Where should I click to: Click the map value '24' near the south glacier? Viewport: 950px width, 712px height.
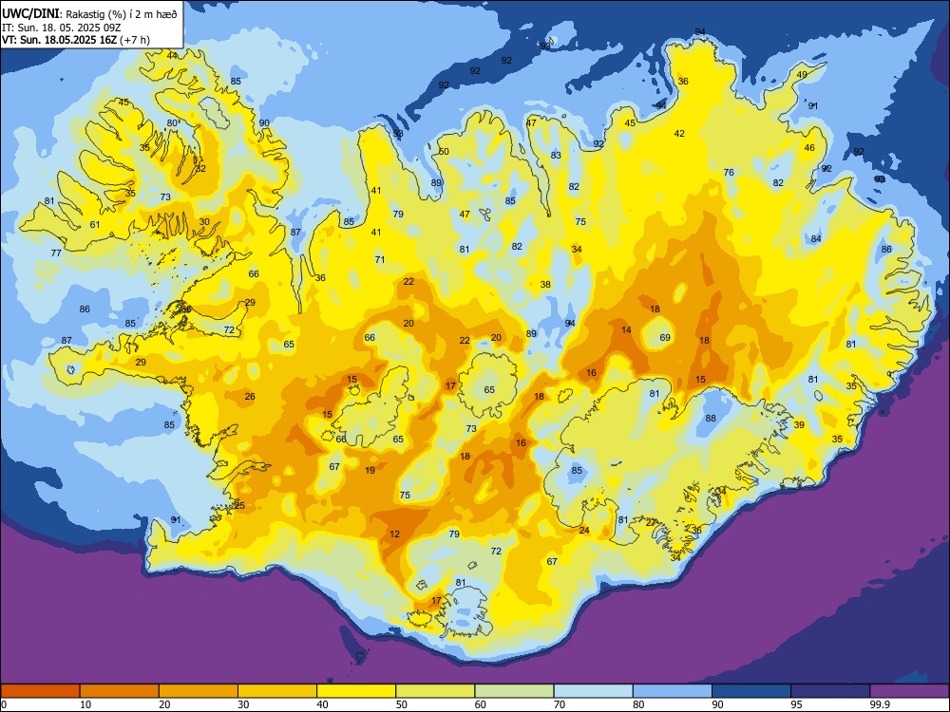pos(584,531)
